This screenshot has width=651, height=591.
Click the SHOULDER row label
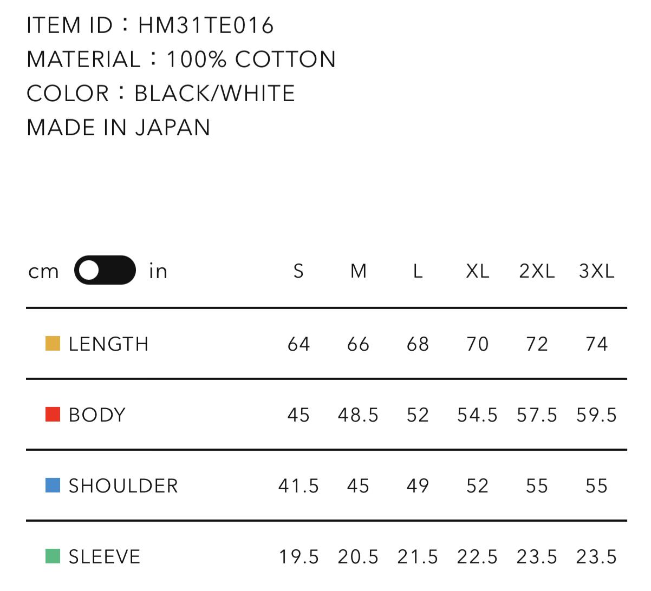123,486
